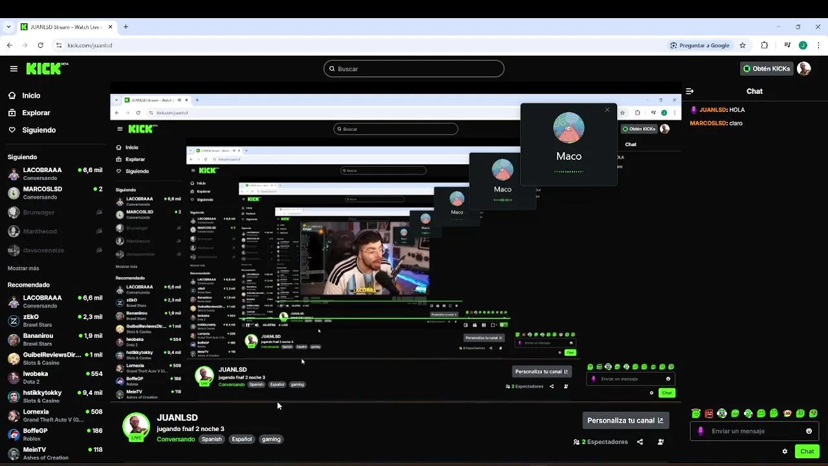The image size is (828, 466).
Task: Click the Español tag
Action: [242, 439]
